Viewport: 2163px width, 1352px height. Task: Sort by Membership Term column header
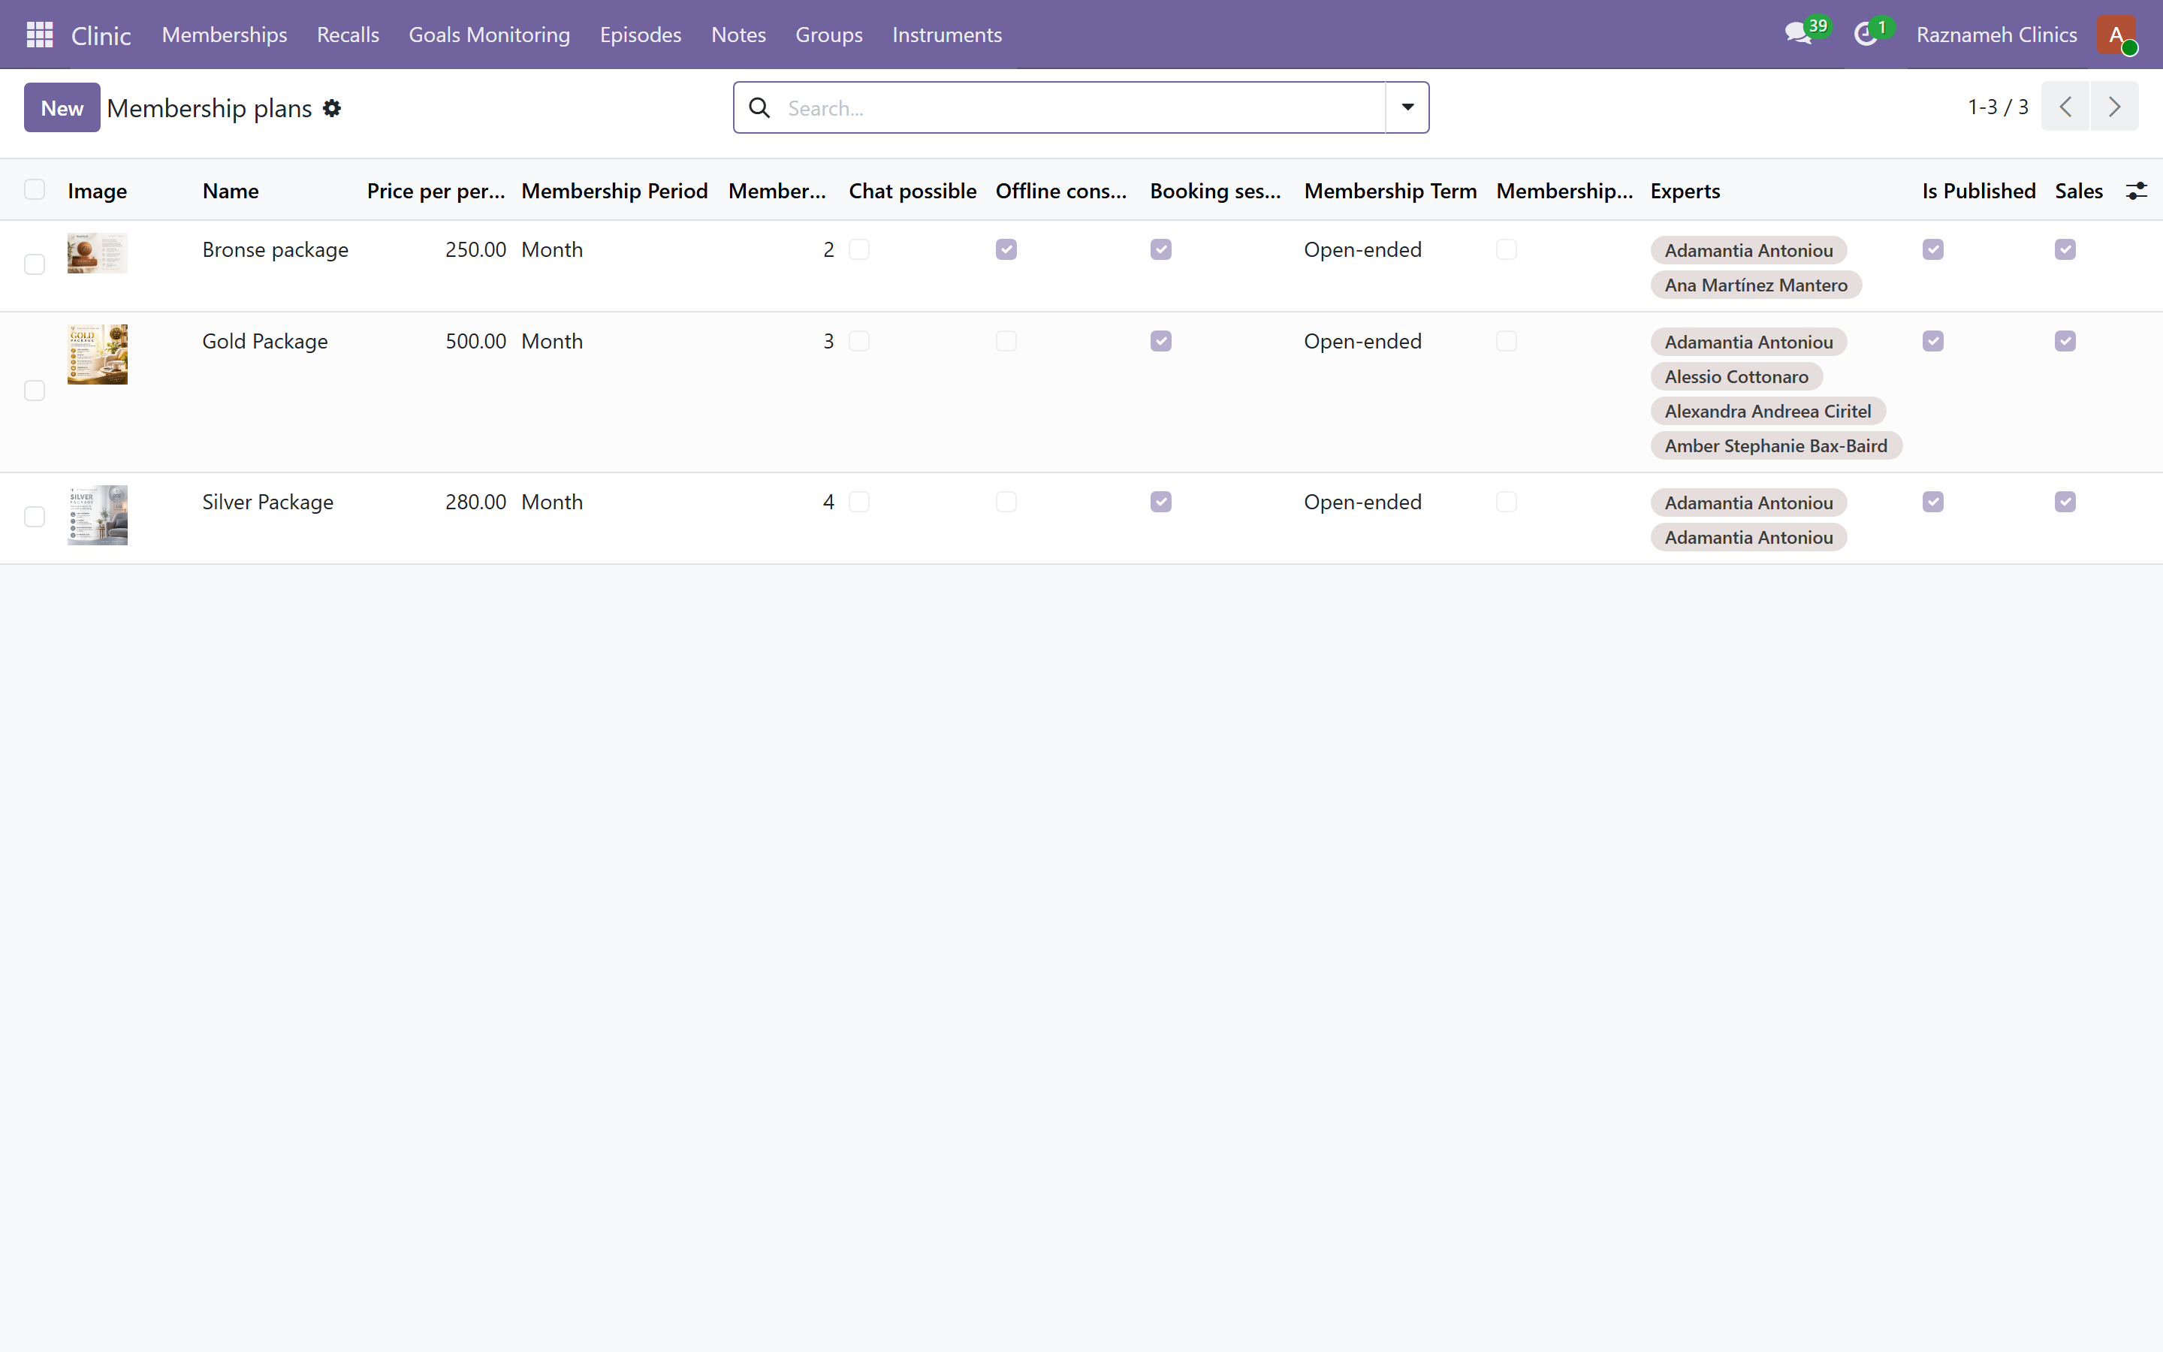point(1390,191)
